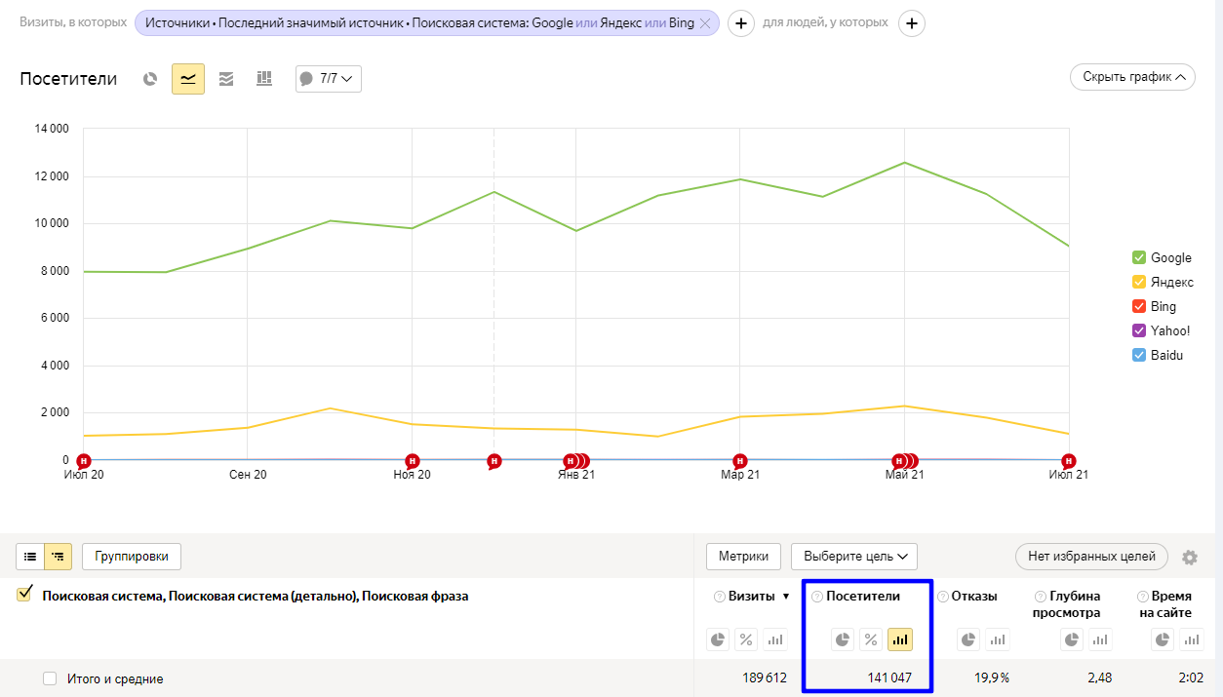Show Отказы column as pie chart
The width and height of the screenshot is (1223, 697).
pyautogui.click(x=967, y=639)
